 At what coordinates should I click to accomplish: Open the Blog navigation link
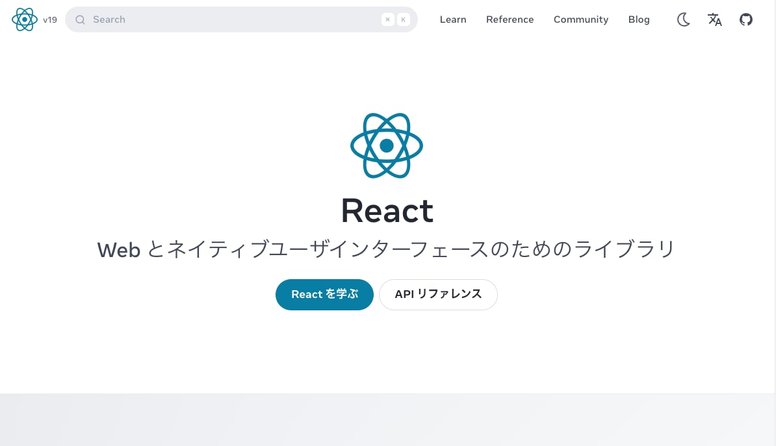point(638,19)
